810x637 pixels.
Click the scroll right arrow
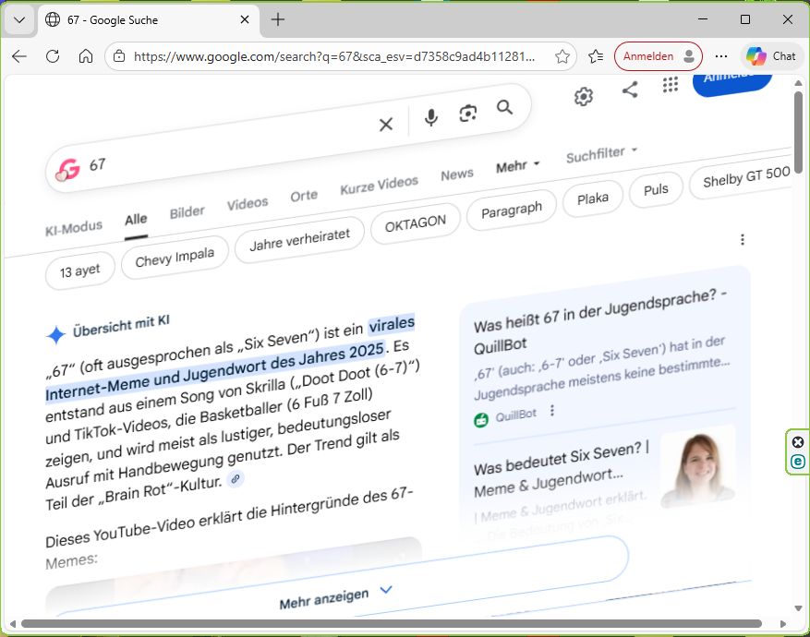[783, 623]
